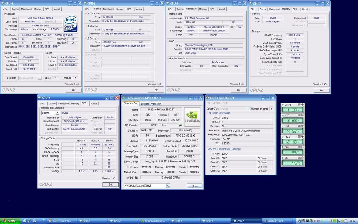Launch Internet Explorer from quick launch

tap(30, 221)
